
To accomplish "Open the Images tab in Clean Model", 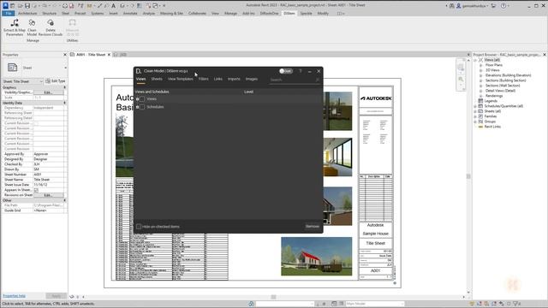I will point(251,79).
